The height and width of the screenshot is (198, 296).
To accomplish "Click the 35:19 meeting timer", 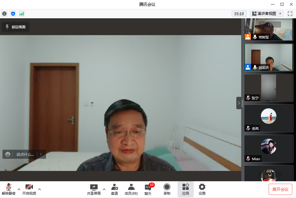I will [x=239, y=14].
